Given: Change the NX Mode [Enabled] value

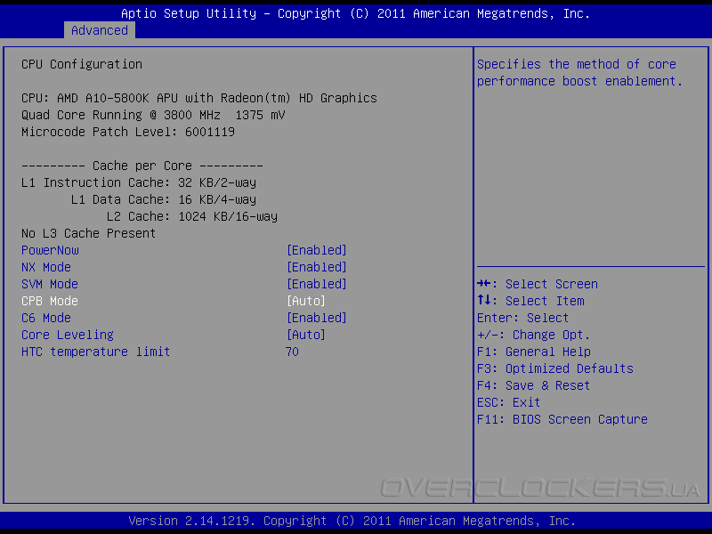Looking at the screenshot, I should click(317, 267).
